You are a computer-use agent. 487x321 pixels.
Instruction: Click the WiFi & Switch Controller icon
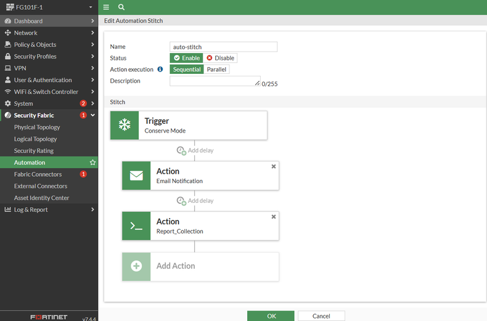tap(8, 92)
